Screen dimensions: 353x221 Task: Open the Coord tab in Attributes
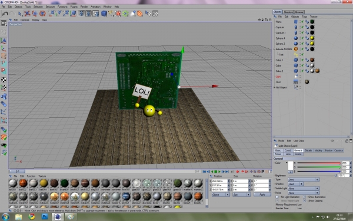pos(288,150)
